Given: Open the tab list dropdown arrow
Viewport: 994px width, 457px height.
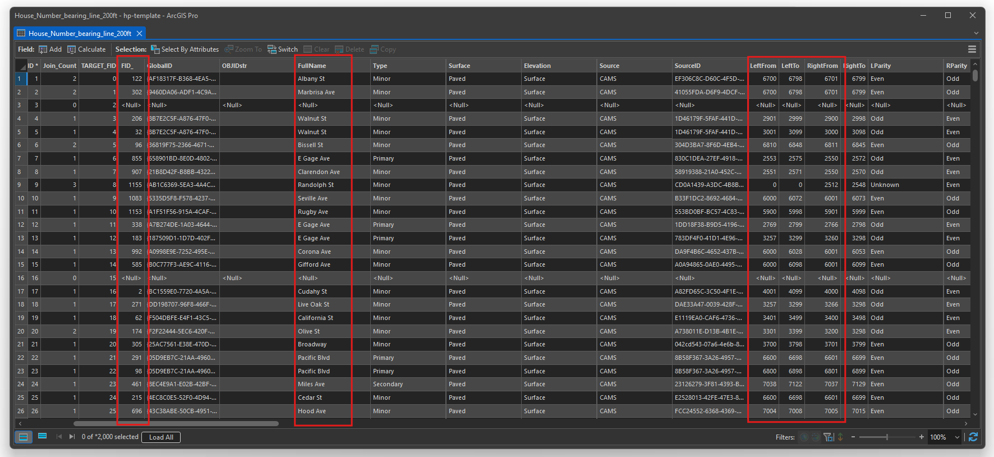Looking at the screenshot, I should [976, 34].
